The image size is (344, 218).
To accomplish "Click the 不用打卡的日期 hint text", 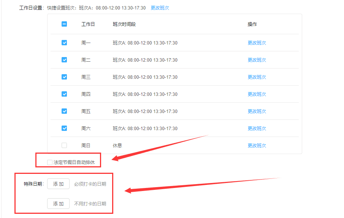I will click(x=90, y=204).
